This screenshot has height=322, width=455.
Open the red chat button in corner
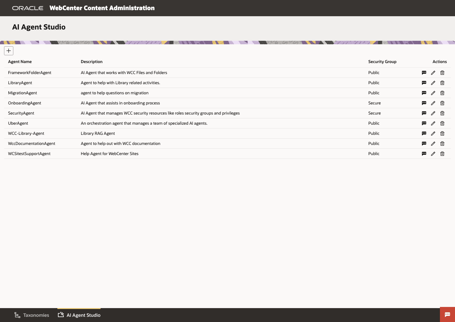447,314
